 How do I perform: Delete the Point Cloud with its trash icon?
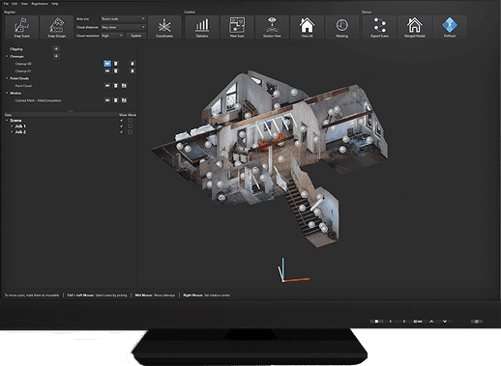tap(116, 86)
